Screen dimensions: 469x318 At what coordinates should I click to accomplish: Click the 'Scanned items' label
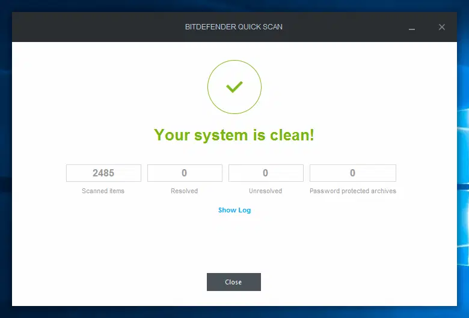[x=103, y=191]
